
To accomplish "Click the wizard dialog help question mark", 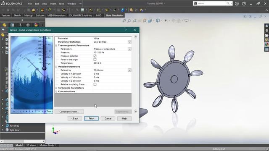I will coord(126,30).
